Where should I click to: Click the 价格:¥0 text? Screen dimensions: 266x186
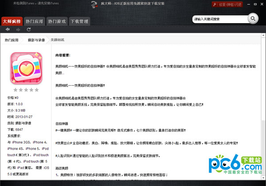[x=13, y=98]
